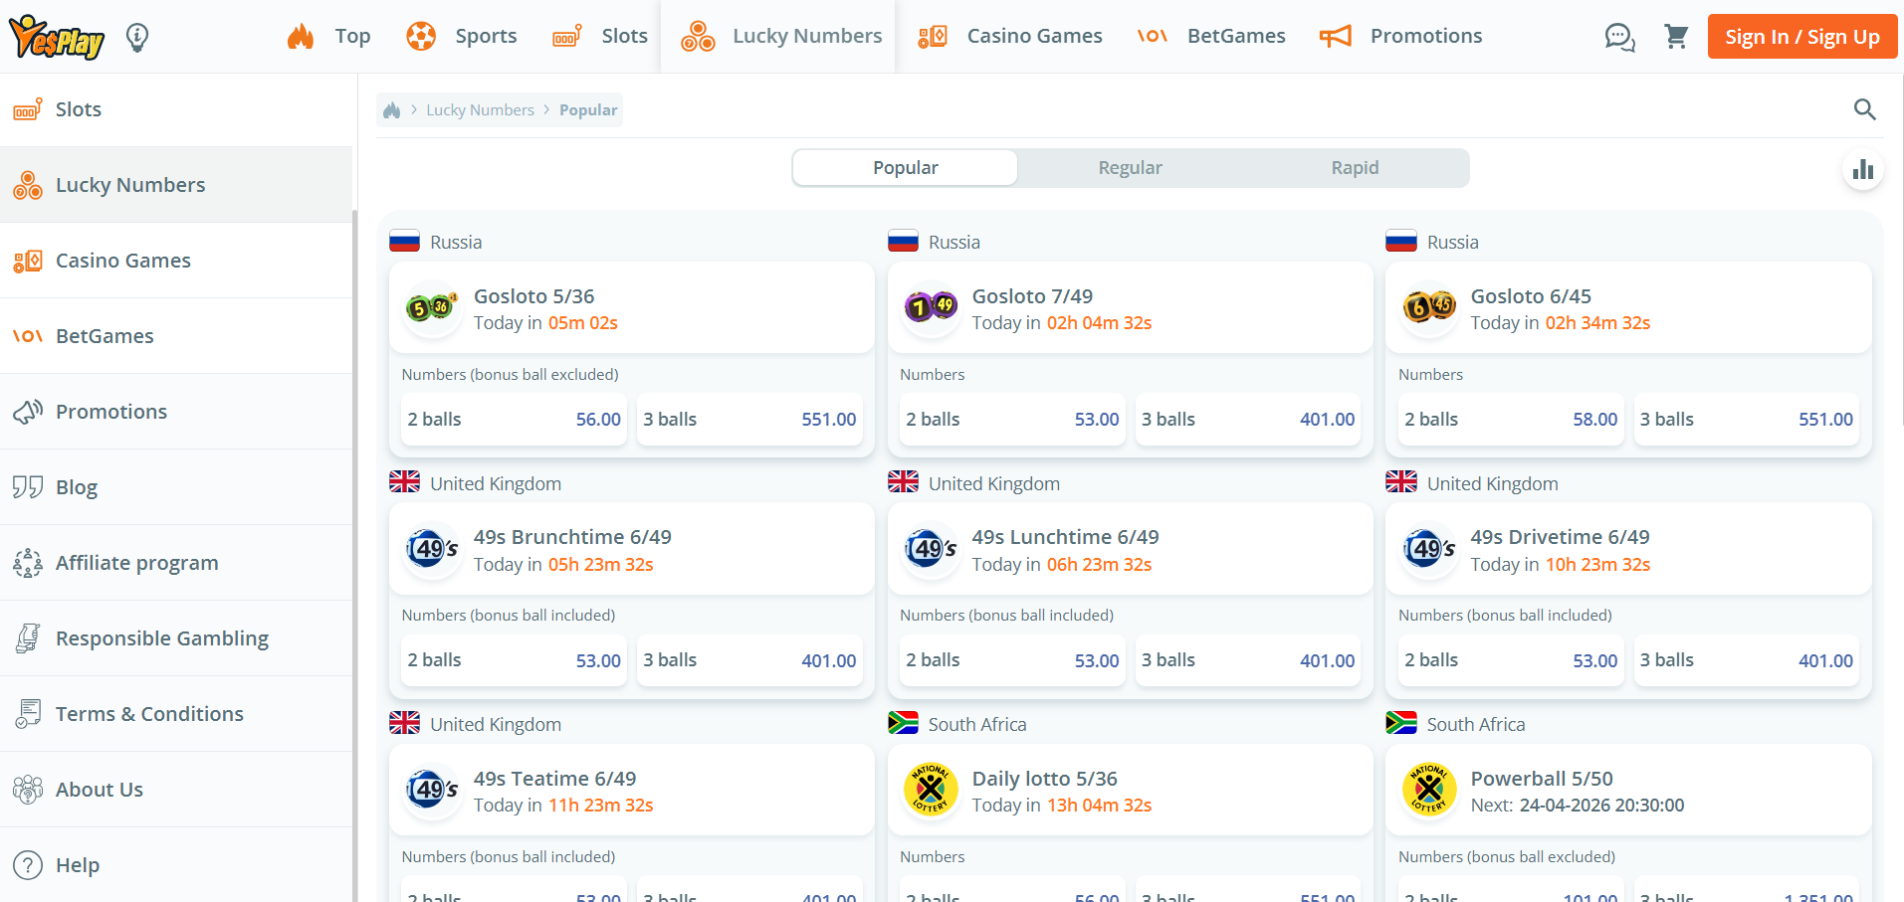Click the lightbulb tips icon beside logo
Viewport: 1904px width, 902px height.
(x=137, y=38)
